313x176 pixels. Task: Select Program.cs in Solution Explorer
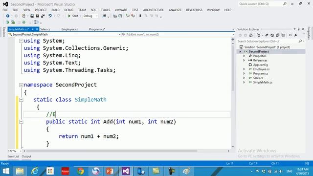click(x=261, y=73)
